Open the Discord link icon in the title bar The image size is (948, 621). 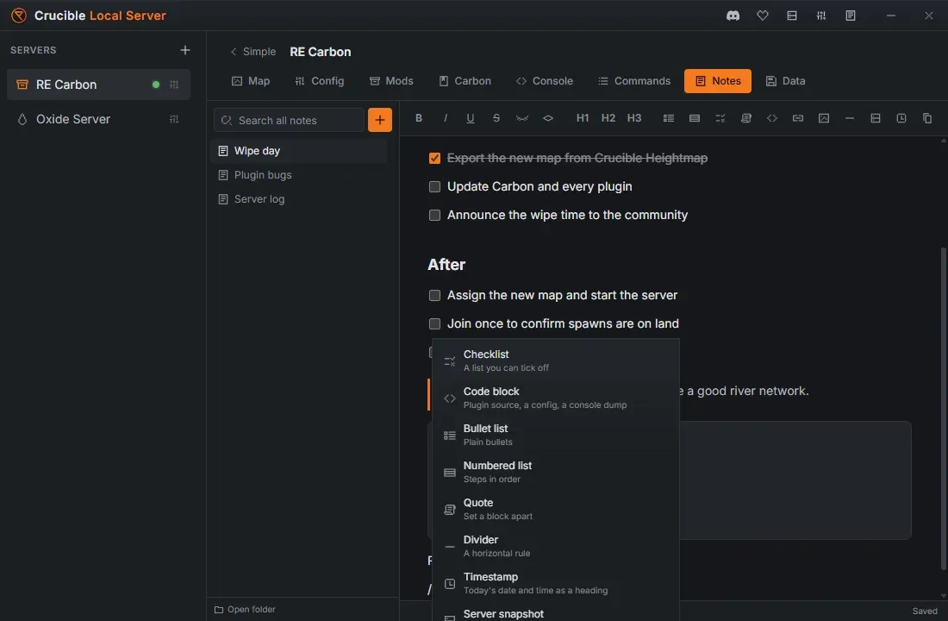pos(733,16)
